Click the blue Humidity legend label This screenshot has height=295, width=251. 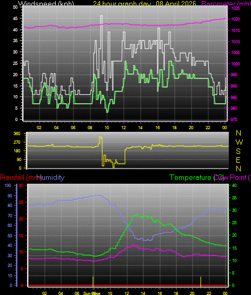coord(50,177)
